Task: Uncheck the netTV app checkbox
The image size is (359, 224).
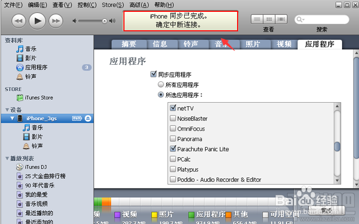Action: (x=173, y=108)
